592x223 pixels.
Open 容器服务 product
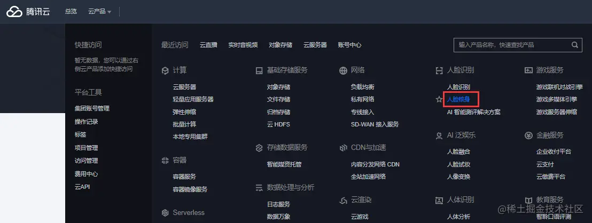pos(184,177)
